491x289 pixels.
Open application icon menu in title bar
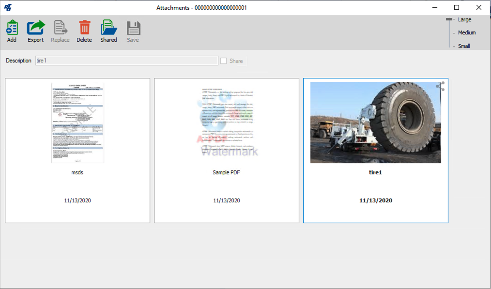point(8,8)
